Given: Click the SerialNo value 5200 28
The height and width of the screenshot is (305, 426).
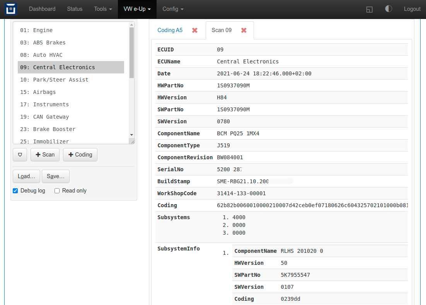Looking at the screenshot, I should pyautogui.click(x=229, y=169).
